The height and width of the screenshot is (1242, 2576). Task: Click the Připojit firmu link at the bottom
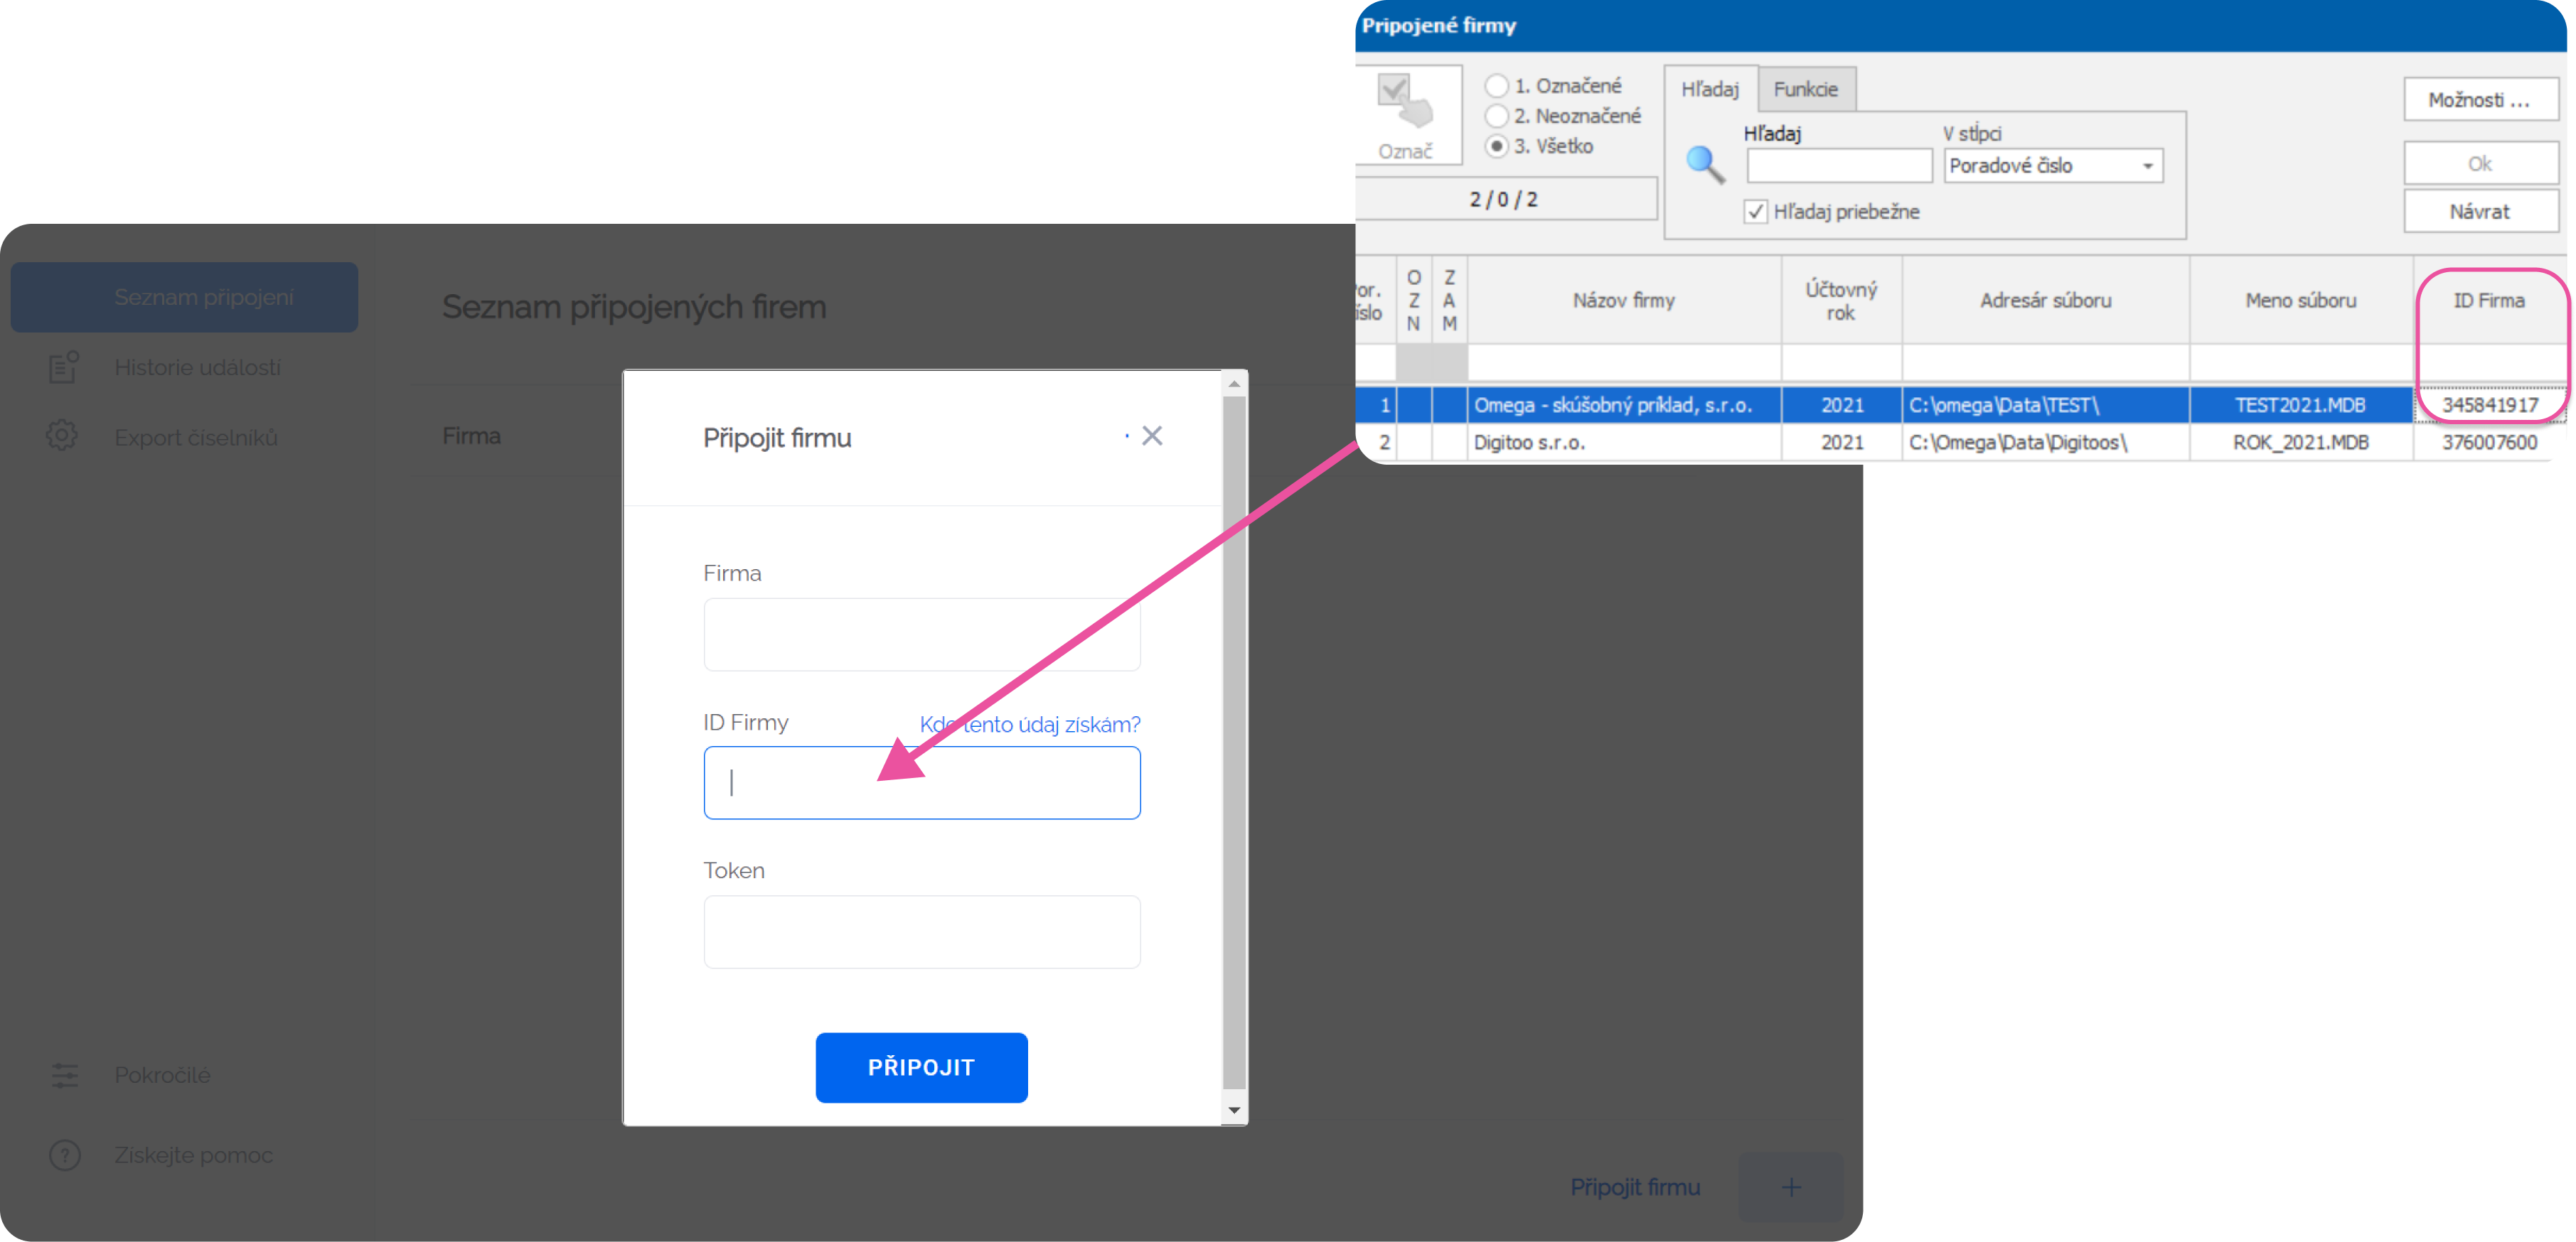[1635, 1187]
